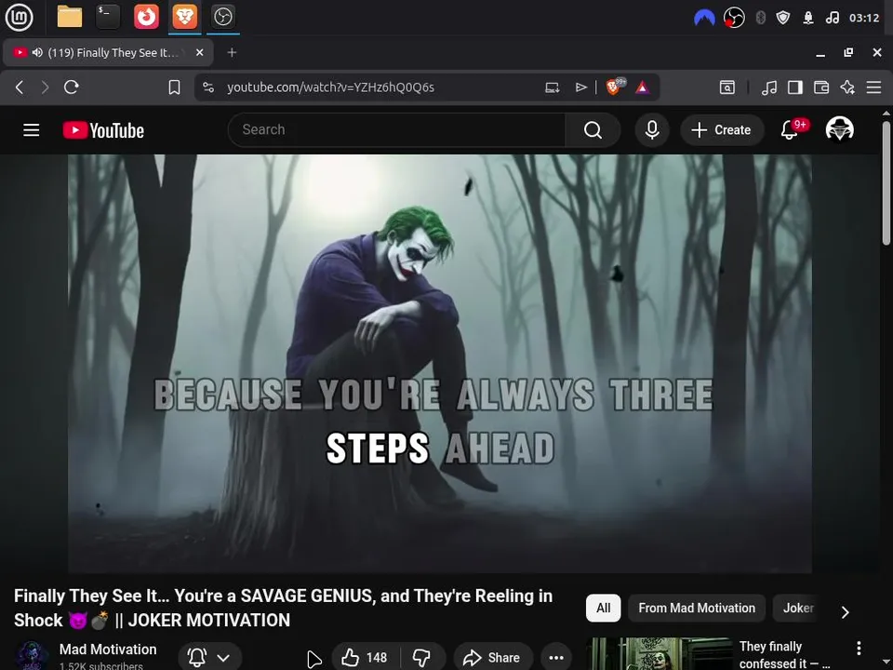Toggle the browser sidebar panel
This screenshot has height=670, width=893.
795,87
